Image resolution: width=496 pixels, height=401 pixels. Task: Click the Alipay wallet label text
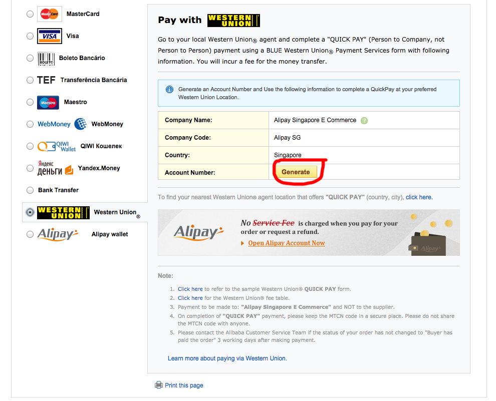click(x=110, y=234)
